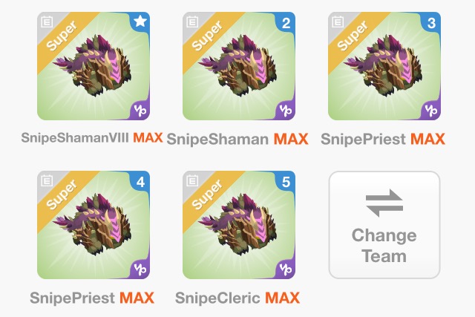475x317 pixels.
Task: Click the Super ribbon on slot 5 card
Action: tap(208, 195)
